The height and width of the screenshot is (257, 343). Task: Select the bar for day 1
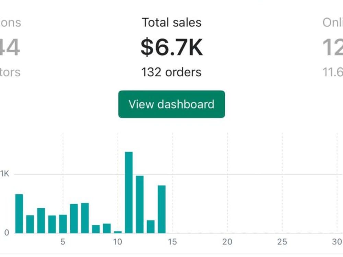19,213
